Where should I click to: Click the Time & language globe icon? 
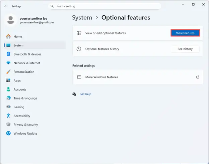point(8,98)
